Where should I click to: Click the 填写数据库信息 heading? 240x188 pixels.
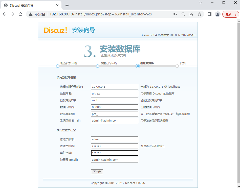[x=66, y=77]
